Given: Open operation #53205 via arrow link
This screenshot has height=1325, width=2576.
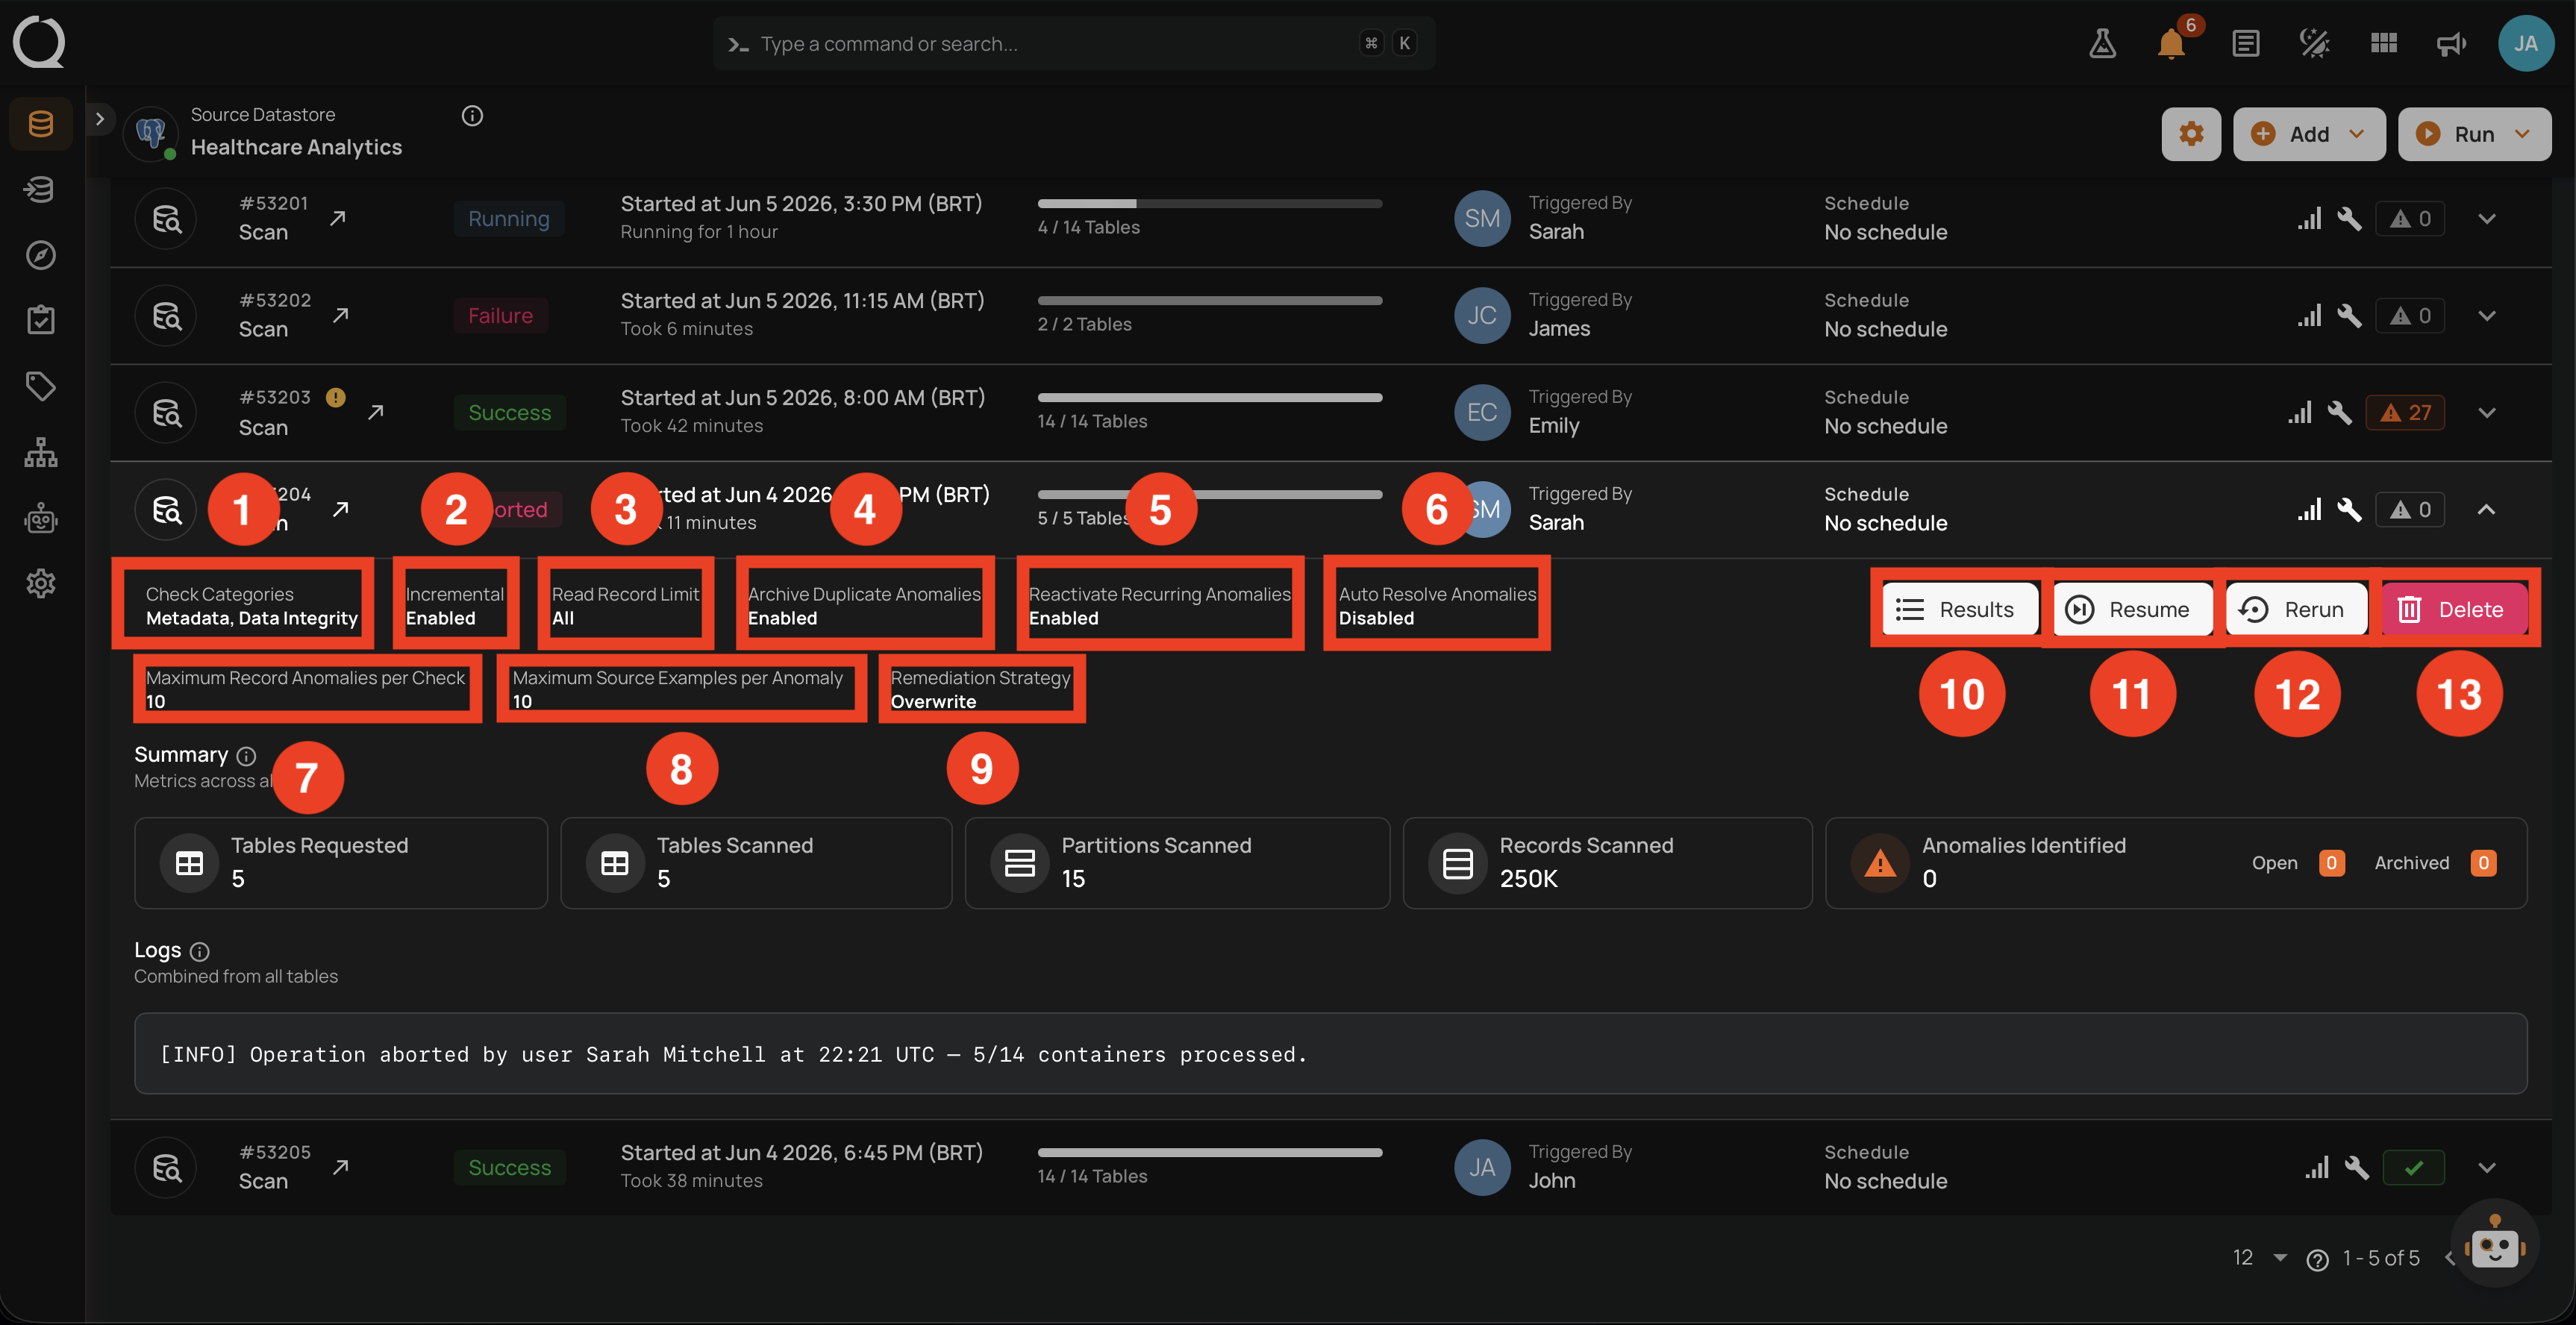Looking at the screenshot, I should point(340,1167).
